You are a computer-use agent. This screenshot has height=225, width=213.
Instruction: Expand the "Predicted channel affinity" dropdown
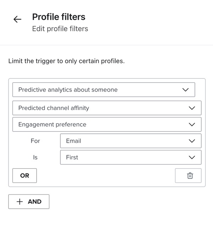[106, 108]
